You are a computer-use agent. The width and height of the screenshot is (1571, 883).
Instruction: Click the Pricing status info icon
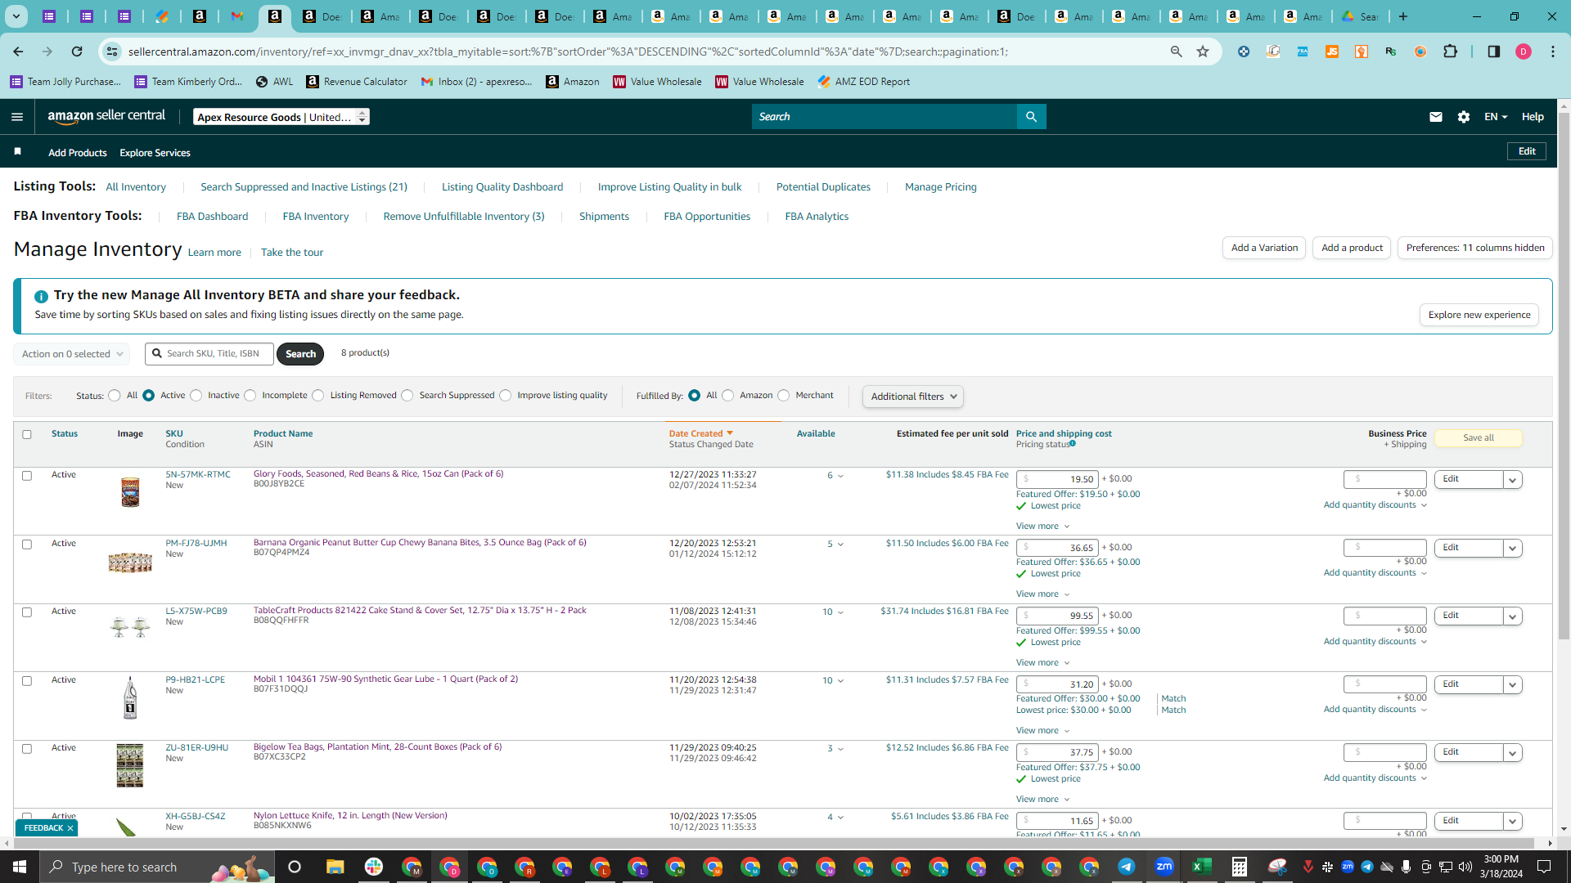pos(1073,444)
